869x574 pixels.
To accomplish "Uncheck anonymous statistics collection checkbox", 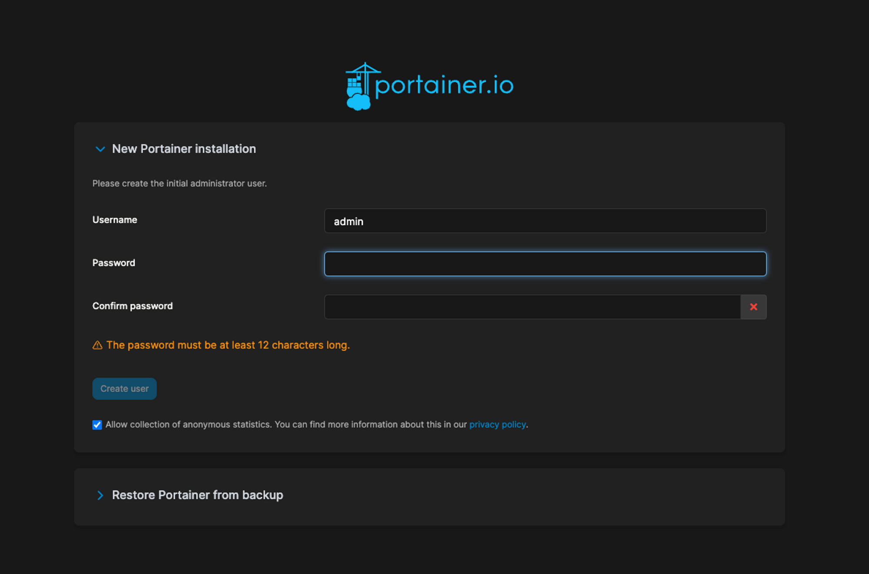I will pos(97,424).
